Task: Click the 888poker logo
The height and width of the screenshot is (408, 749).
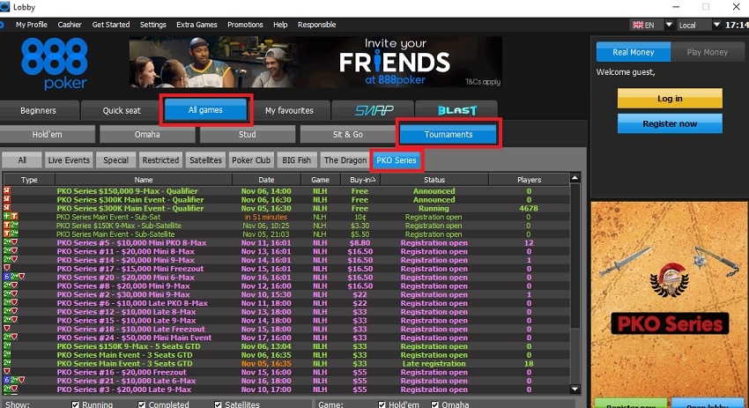Action: (x=54, y=63)
